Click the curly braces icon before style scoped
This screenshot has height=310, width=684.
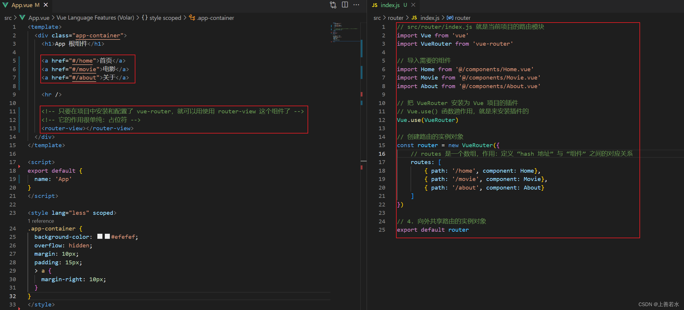click(145, 18)
